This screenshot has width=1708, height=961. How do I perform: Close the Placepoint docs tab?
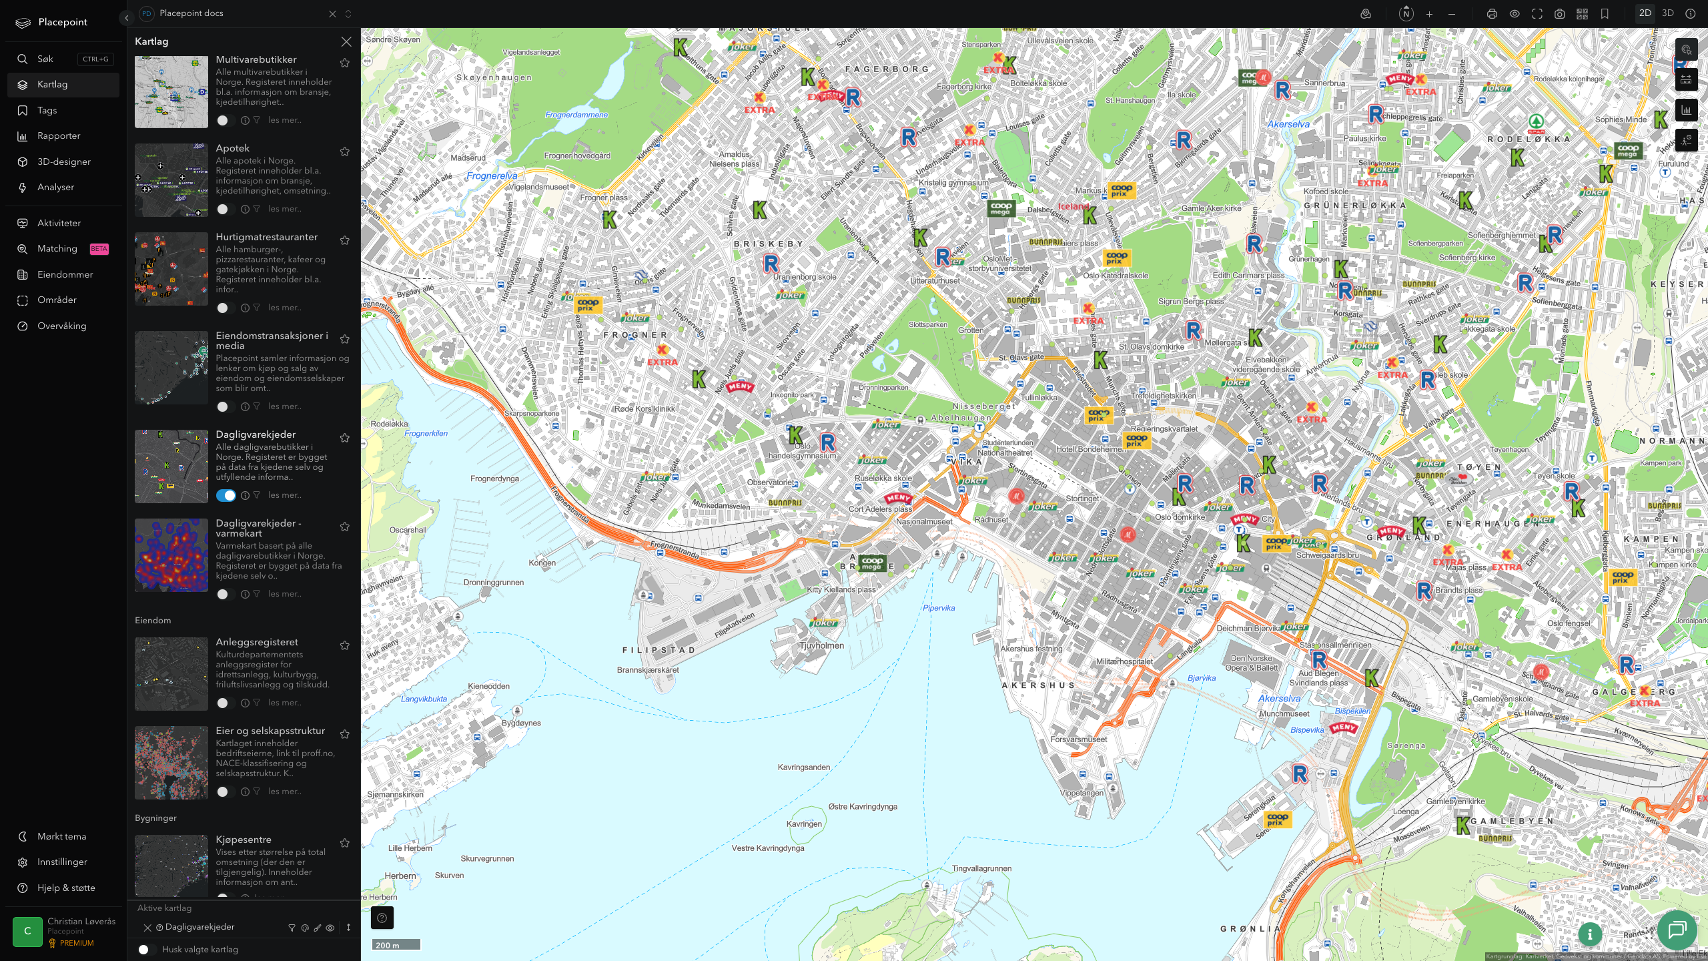tap(332, 14)
